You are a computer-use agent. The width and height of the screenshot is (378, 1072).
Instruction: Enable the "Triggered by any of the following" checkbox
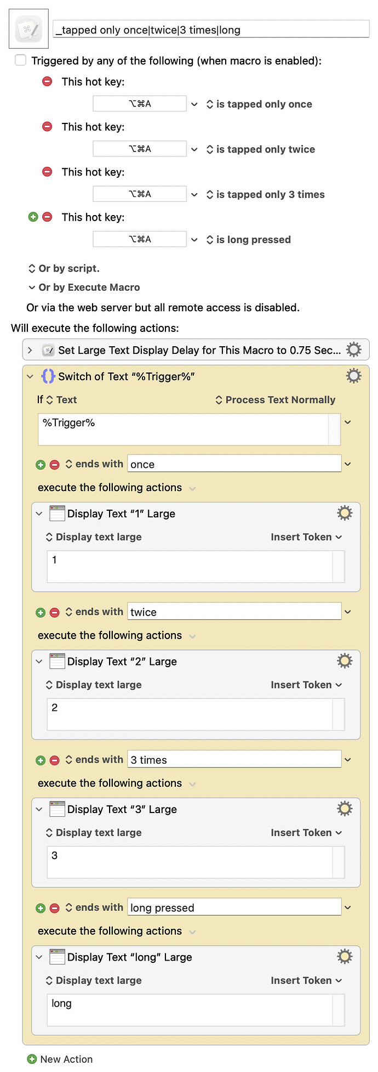pos(20,60)
